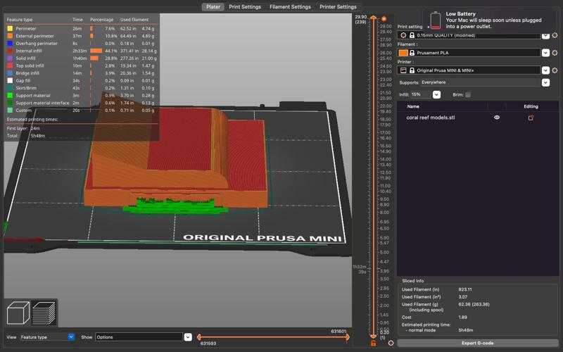The width and height of the screenshot is (563, 352).
Task: Toggle orange lock icon below vertical layer slider
Action: click(x=374, y=344)
